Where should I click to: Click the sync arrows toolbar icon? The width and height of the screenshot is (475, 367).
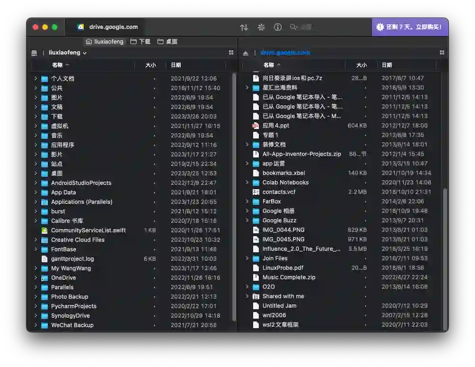click(244, 28)
